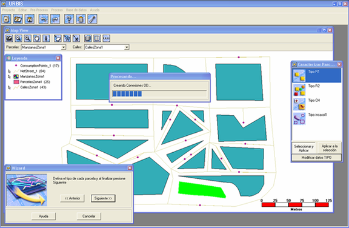Viewport: 349px width, 228px height.
Task: Close the Wizard window
Action: (x=130, y=168)
